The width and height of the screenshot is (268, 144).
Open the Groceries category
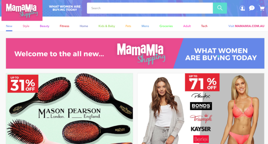point(166,26)
